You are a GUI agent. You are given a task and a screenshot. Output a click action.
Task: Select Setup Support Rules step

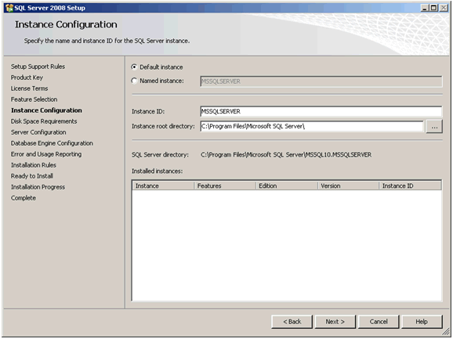pyautogui.click(x=38, y=67)
